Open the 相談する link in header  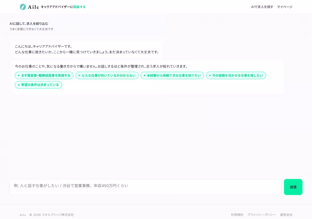coord(79,7)
